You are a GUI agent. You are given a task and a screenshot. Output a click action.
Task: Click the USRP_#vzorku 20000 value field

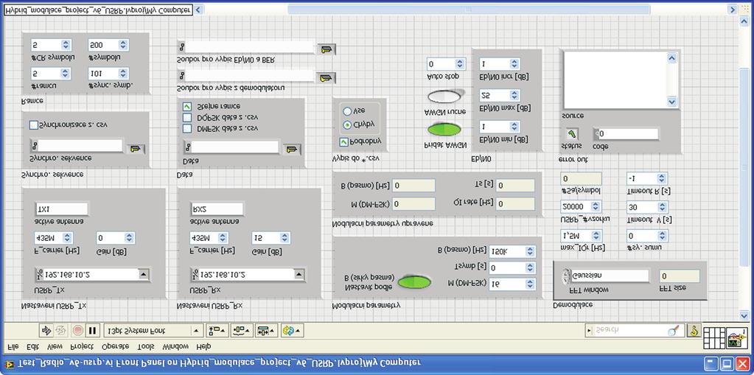tap(576, 207)
